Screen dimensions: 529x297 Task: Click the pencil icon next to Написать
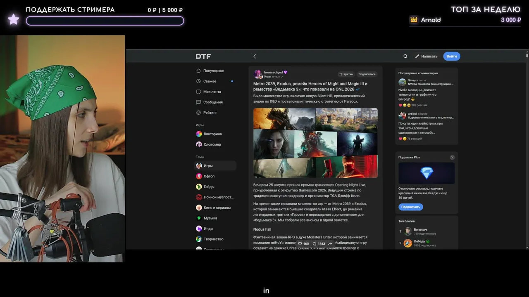tap(417, 57)
